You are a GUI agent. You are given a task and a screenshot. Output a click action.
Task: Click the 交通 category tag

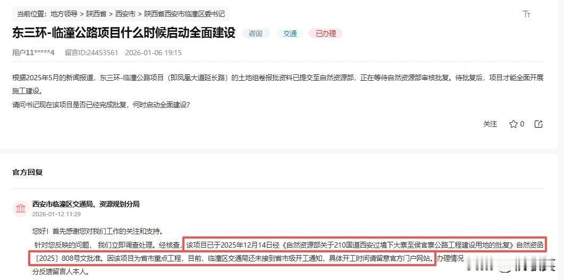(290, 33)
